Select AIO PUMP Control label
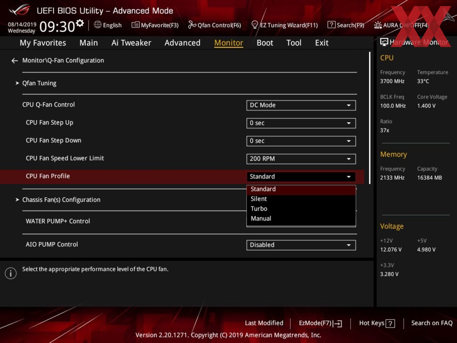Viewport: 457px width, 343px height. tap(52, 244)
